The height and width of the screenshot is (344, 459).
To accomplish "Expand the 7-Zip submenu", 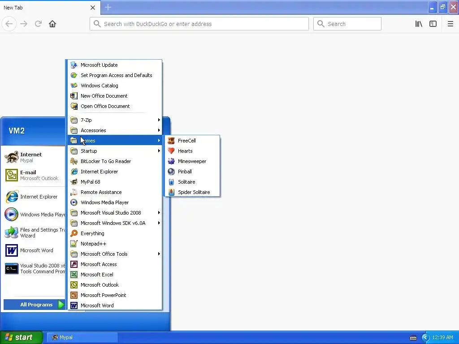I will [x=115, y=120].
